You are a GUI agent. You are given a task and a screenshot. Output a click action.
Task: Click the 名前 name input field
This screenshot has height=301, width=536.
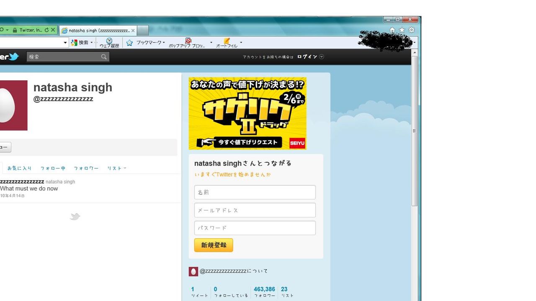tap(255, 192)
